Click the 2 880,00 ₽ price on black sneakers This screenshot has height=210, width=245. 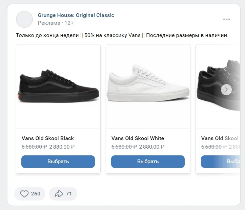point(62,147)
